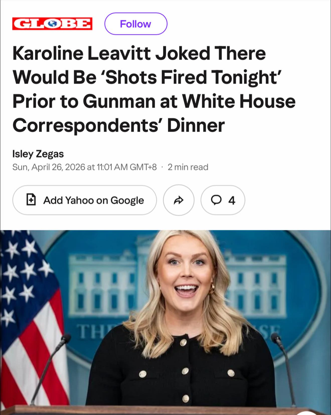
Task: Open the Globe publisher logo
Action: 52,24
